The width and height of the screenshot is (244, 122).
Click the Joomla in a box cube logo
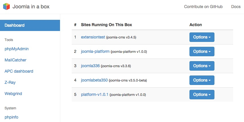click(x=7, y=7)
